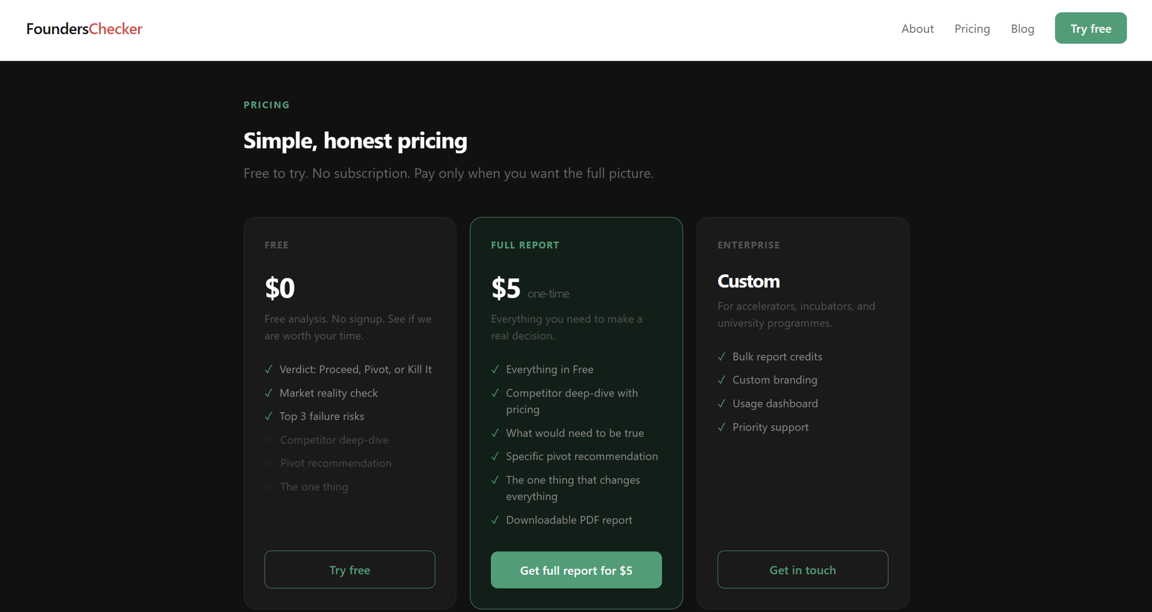Screen dimensions: 1152x612
Task: Click checkmark beside Downloadable PDF report
Action: click(495, 520)
